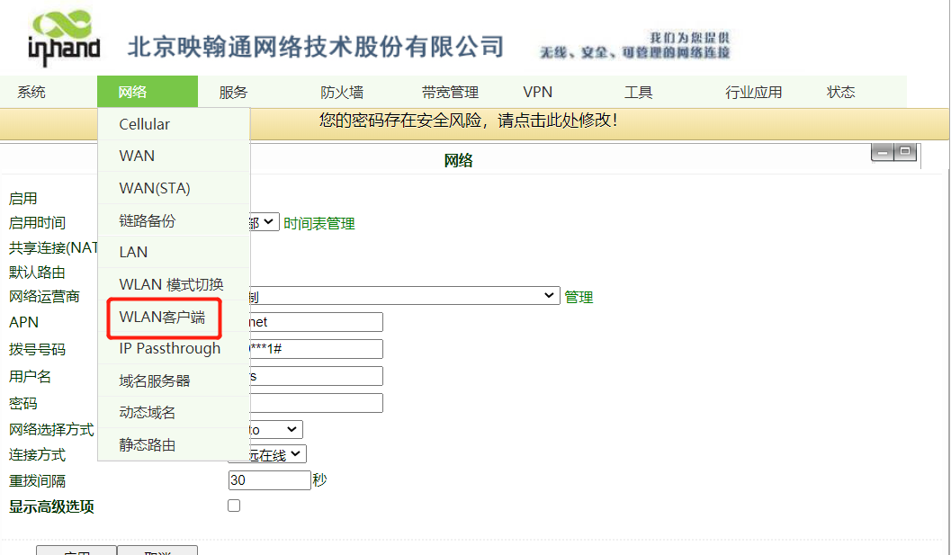Click the panel restore window icon
The height and width of the screenshot is (555, 951).
coord(905,153)
